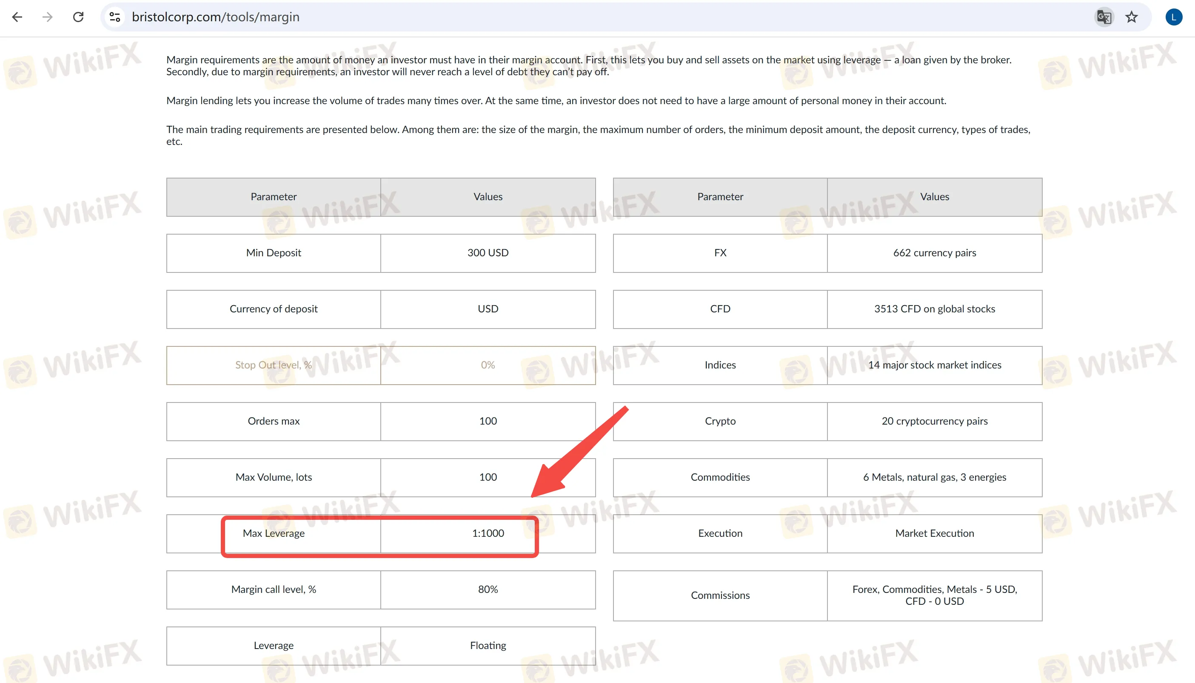Screen dimensions: 1195x683
Task: Click the 1:1000 leverage value cell
Action: (x=488, y=533)
